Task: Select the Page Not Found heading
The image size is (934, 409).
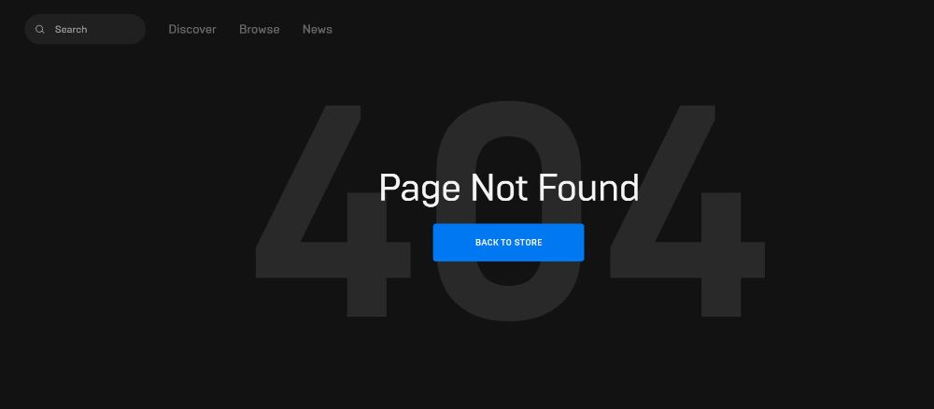Action: pos(509,188)
